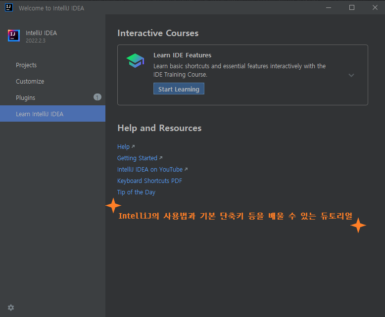Switch to the Customize tab

(x=52, y=81)
